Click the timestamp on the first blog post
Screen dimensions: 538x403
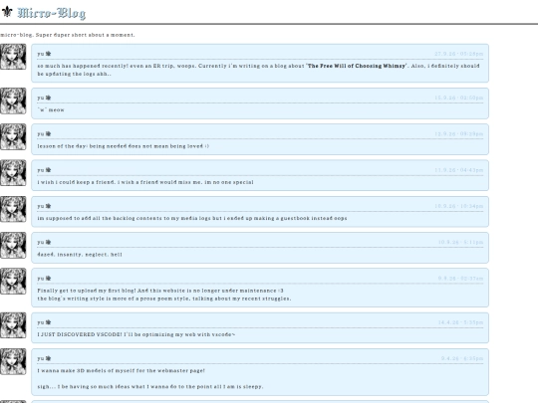461,279
